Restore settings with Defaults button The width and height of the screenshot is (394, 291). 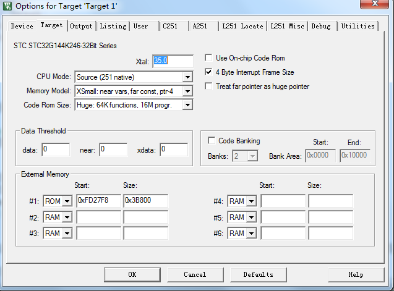tap(259, 275)
